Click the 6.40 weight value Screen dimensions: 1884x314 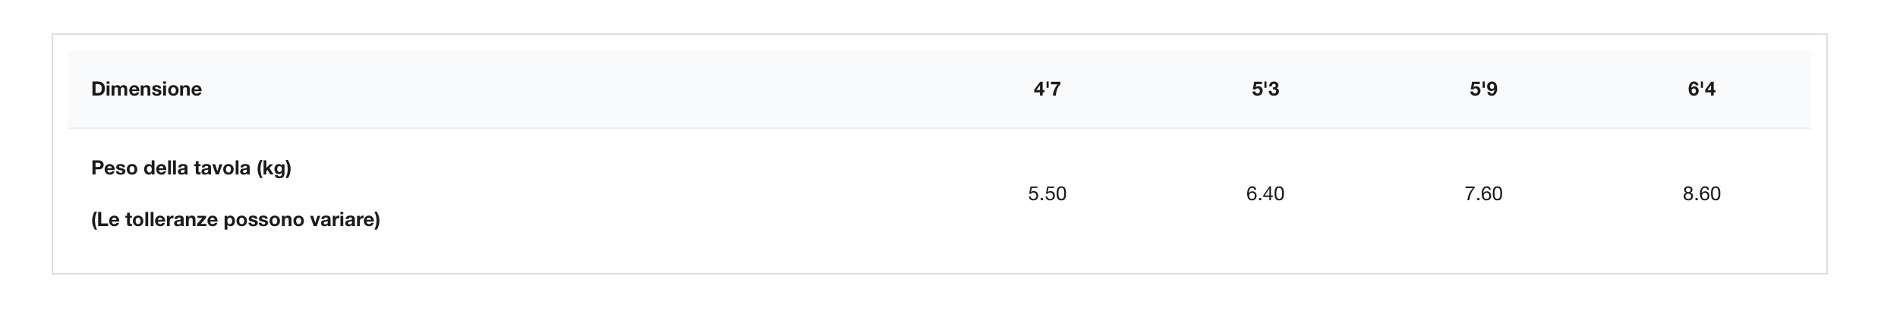[x=1265, y=194]
